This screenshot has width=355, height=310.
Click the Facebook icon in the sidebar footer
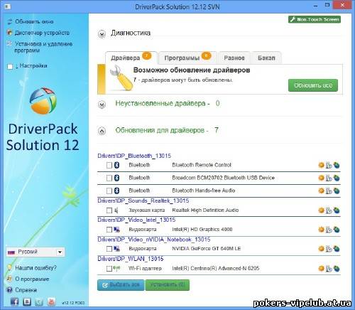pyautogui.click(x=15, y=301)
